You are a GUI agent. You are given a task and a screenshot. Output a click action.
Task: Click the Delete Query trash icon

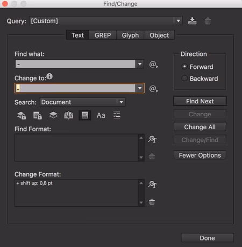pos(208,21)
